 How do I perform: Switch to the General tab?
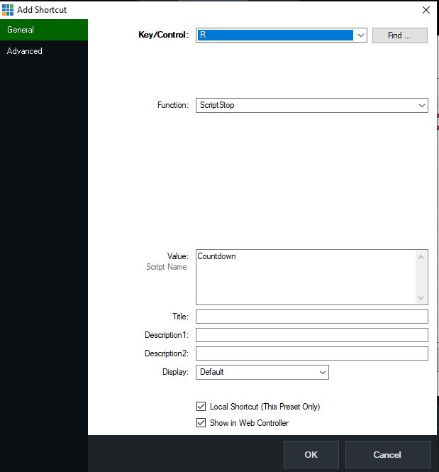(44, 30)
